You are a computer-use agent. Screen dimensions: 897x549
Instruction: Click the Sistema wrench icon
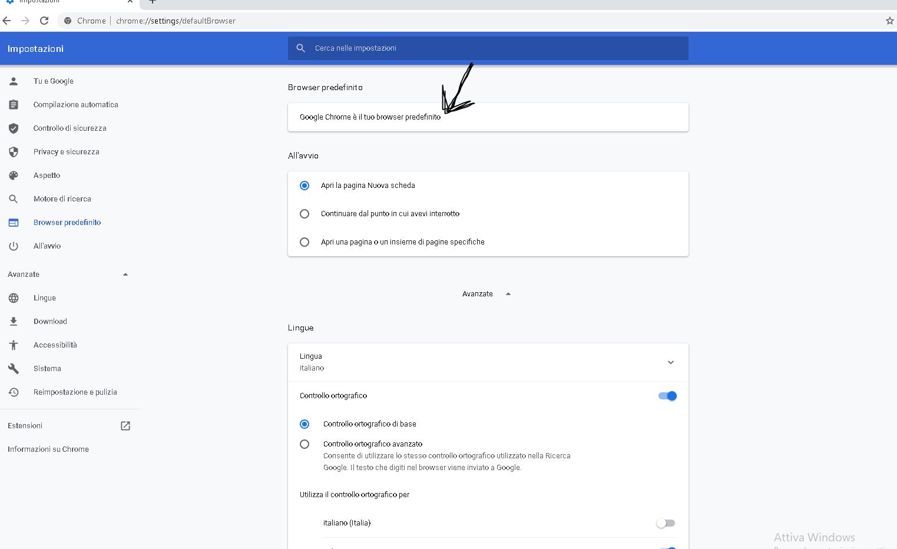14,369
